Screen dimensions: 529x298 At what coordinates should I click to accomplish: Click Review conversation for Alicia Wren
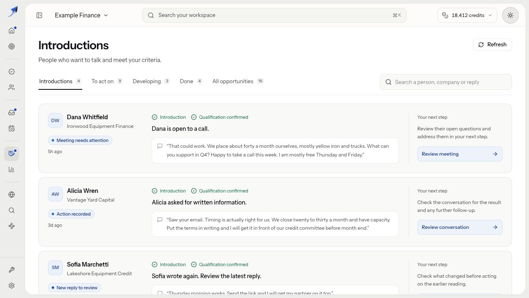point(460,227)
